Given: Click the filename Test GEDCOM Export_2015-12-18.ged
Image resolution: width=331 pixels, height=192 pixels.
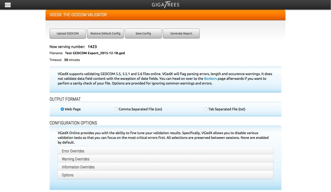Looking at the screenshot, I should (x=95, y=53).
